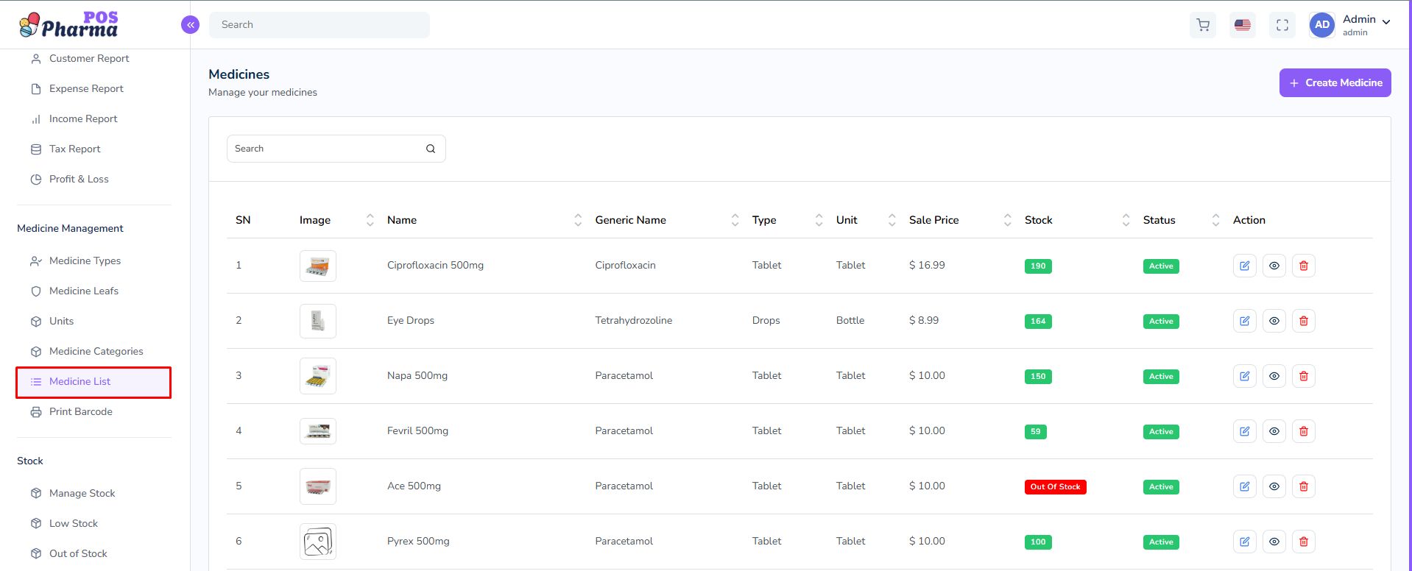Open Low Stock page link
The width and height of the screenshot is (1412, 571).
pyautogui.click(x=73, y=524)
